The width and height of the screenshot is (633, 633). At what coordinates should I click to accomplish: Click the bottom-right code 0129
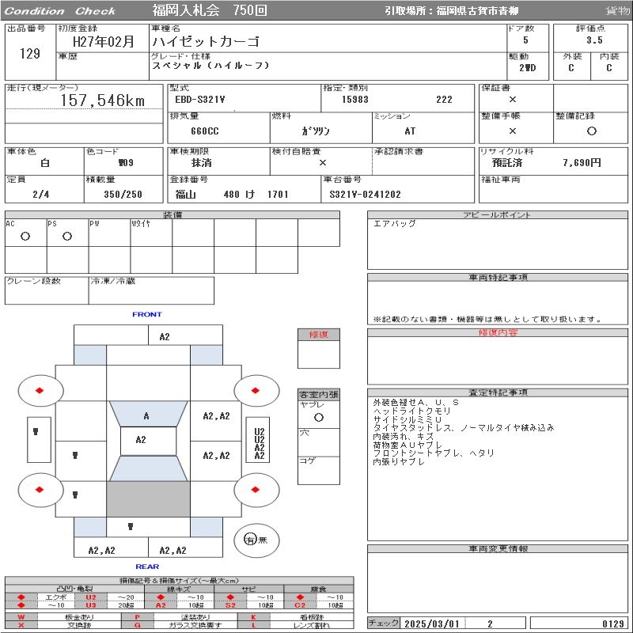(x=613, y=624)
